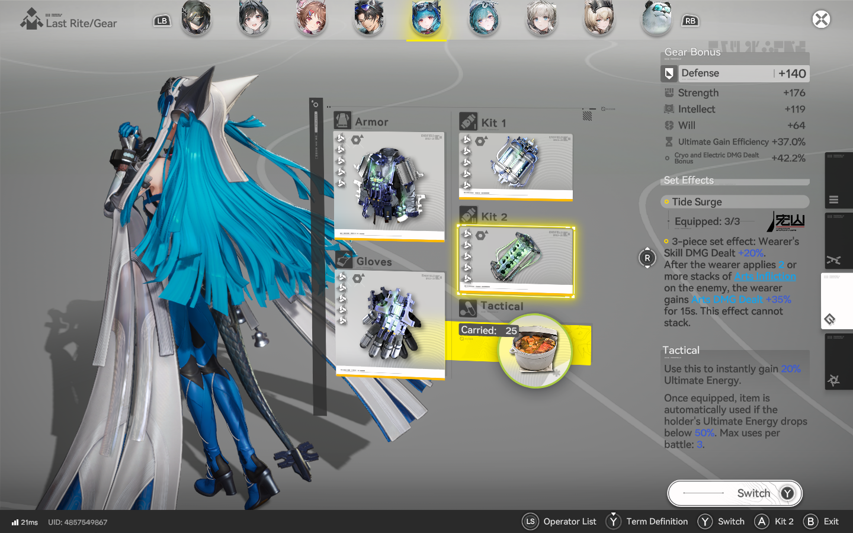Click the 21ms network signal icon

[15, 522]
